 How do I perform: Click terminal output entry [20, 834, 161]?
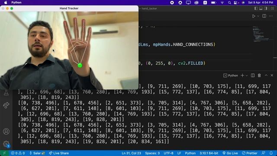[147, 142]
